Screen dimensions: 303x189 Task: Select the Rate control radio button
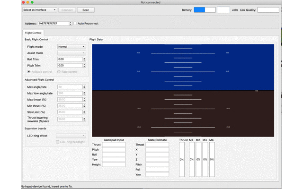pos(59,72)
